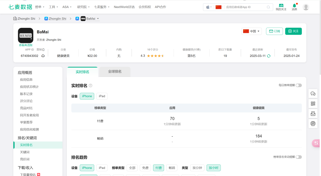Open the chat support icon on right sidebar

(x=313, y=94)
